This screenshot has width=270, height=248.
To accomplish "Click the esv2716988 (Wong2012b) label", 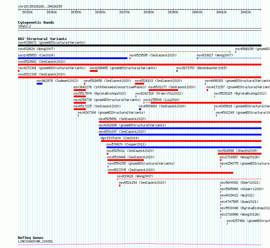I will [240, 214].
